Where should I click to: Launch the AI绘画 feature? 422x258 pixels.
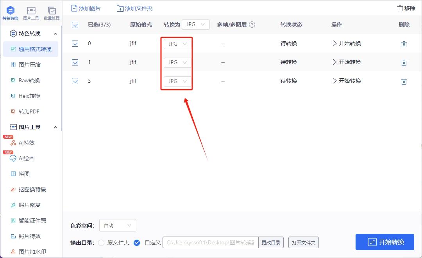click(x=27, y=158)
